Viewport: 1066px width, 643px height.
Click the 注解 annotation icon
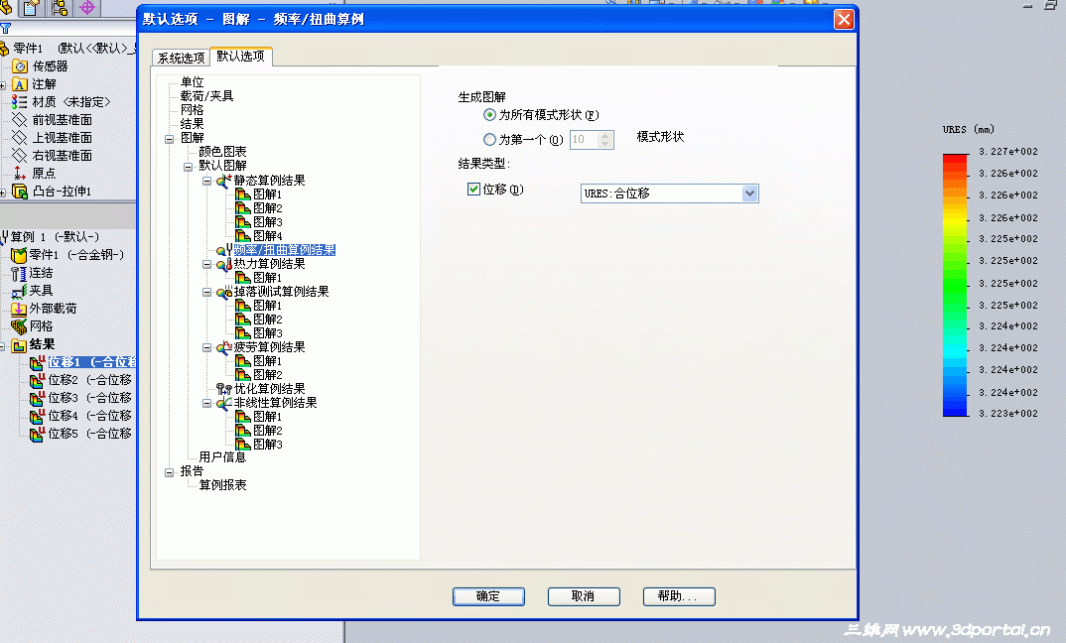(20, 84)
